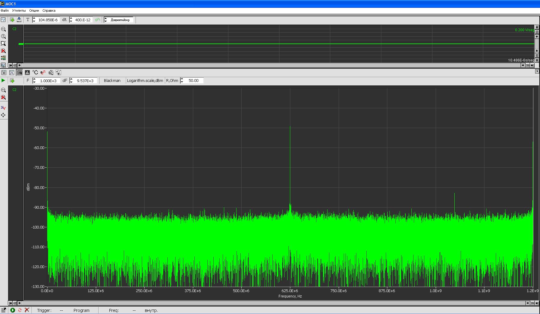The height and width of the screenshot is (314, 540).
Task: Click the F frequency value field
Action: [48, 81]
